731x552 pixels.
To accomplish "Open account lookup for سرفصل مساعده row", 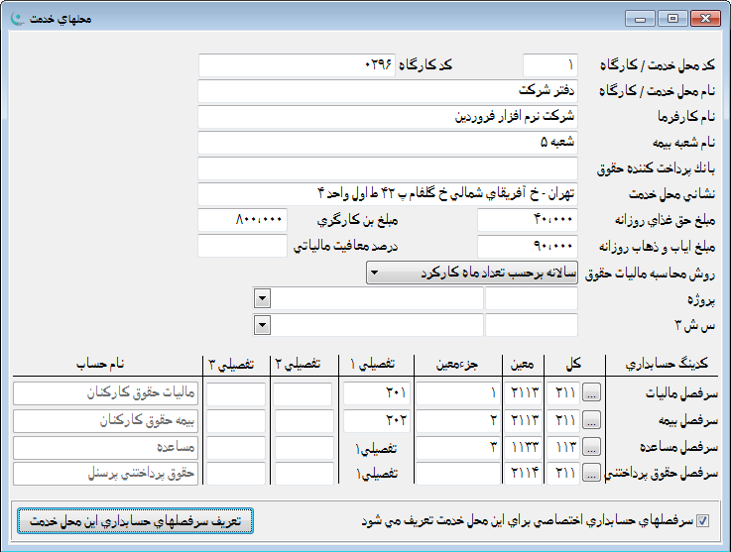I will [594, 448].
